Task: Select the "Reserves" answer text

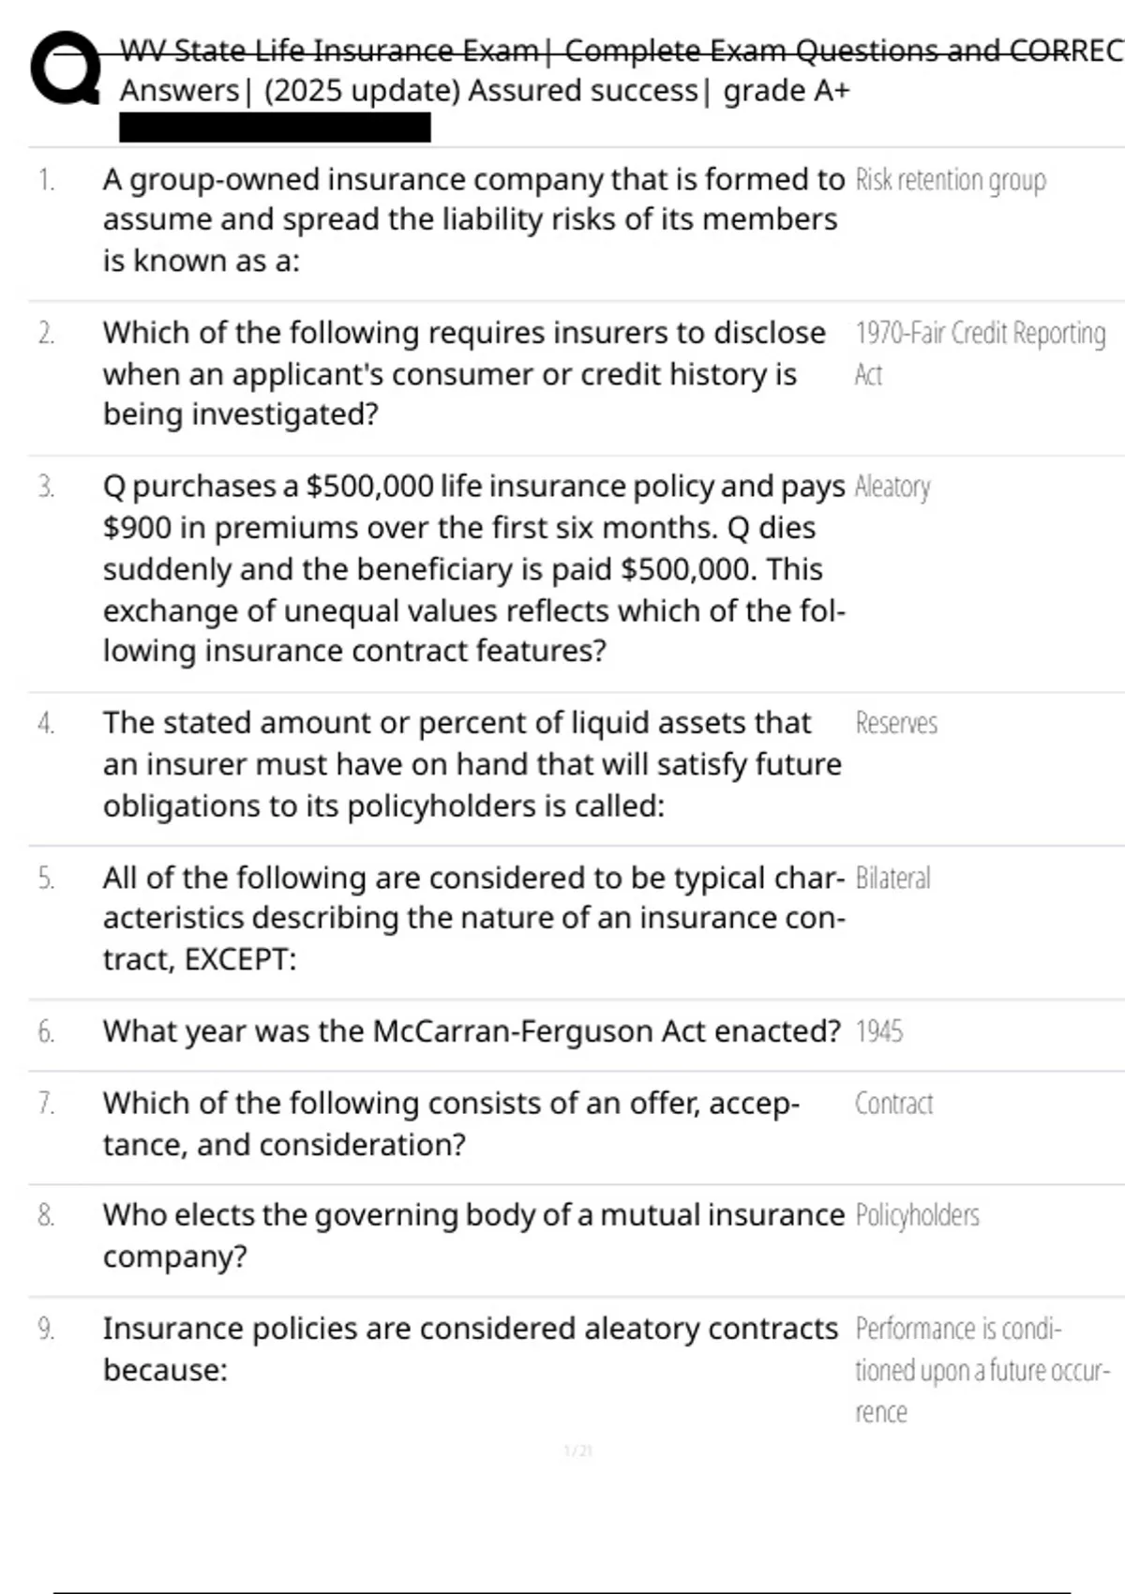Action: click(895, 723)
